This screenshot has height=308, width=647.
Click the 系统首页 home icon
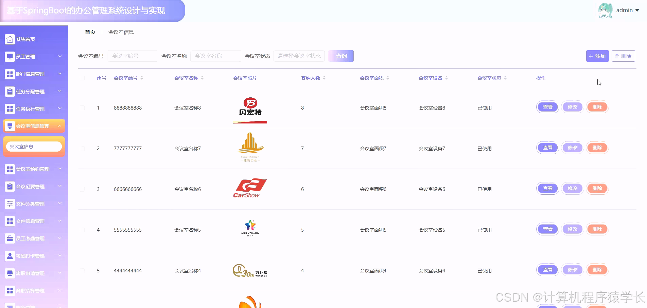(10, 39)
